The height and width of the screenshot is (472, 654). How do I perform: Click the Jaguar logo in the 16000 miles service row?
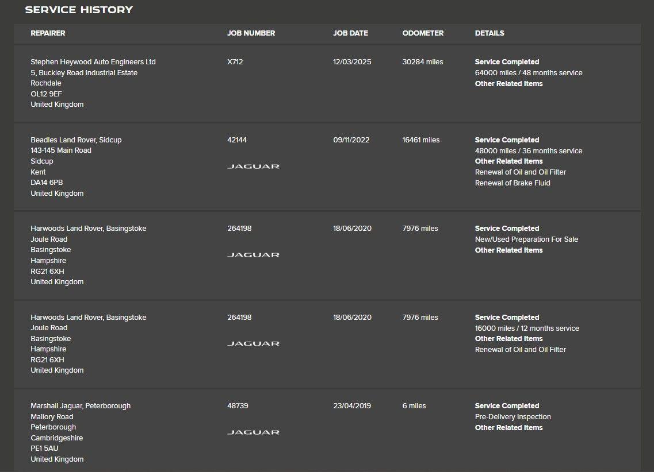tap(253, 343)
